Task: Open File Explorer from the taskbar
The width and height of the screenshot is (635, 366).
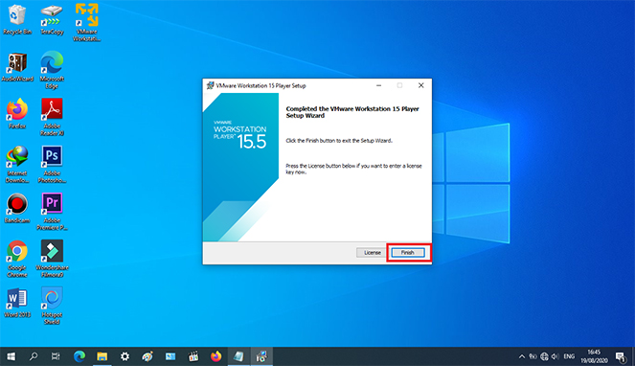Action: tap(102, 356)
